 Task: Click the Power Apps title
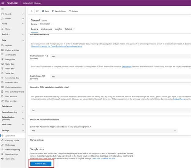click(x=13, y=3)
